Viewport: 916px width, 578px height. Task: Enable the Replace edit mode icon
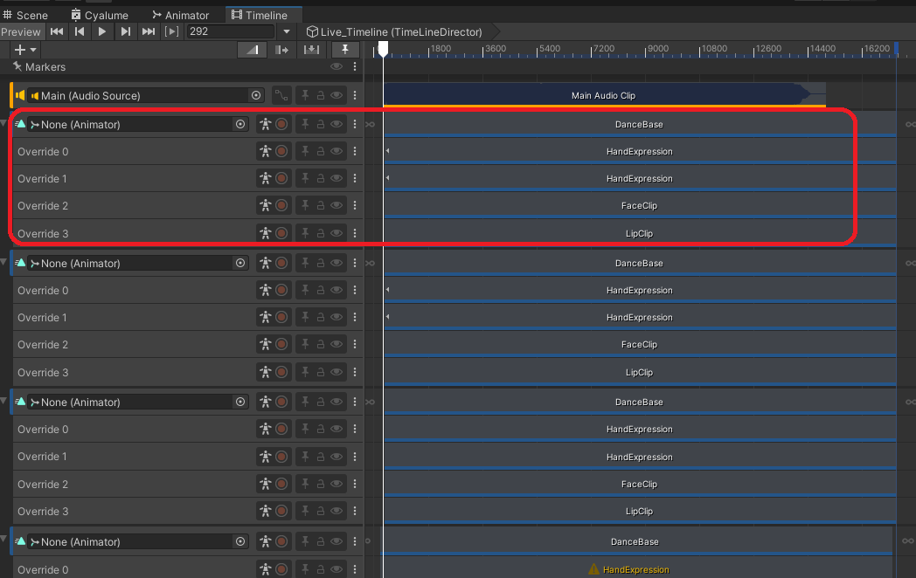tap(311, 50)
